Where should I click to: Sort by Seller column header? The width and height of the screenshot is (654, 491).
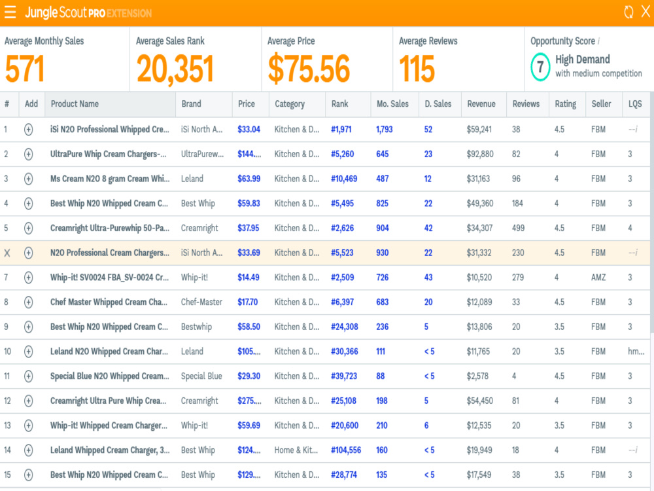click(x=604, y=104)
